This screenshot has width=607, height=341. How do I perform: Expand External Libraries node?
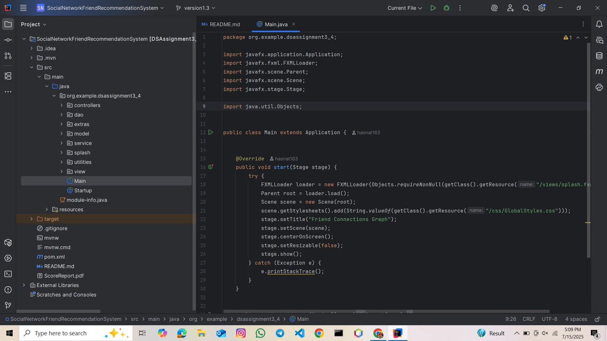tap(24, 285)
